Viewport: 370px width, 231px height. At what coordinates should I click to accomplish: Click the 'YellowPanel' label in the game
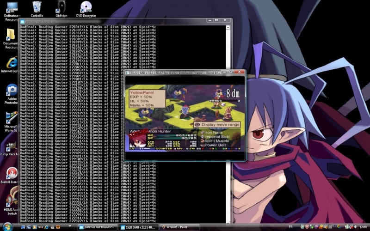[x=142, y=93]
